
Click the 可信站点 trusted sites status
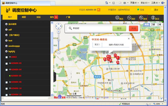click(x=125, y=104)
